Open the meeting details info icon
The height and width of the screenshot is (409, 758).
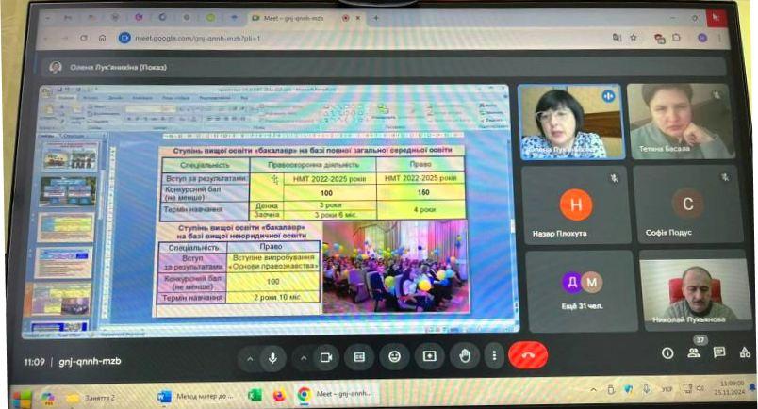[667, 352]
